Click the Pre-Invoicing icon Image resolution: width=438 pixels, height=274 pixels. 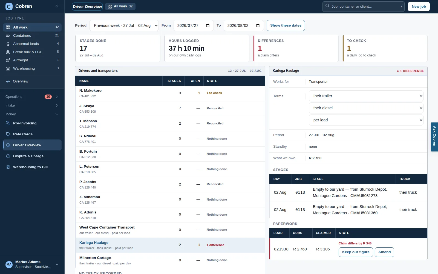pyautogui.click(x=8, y=123)
